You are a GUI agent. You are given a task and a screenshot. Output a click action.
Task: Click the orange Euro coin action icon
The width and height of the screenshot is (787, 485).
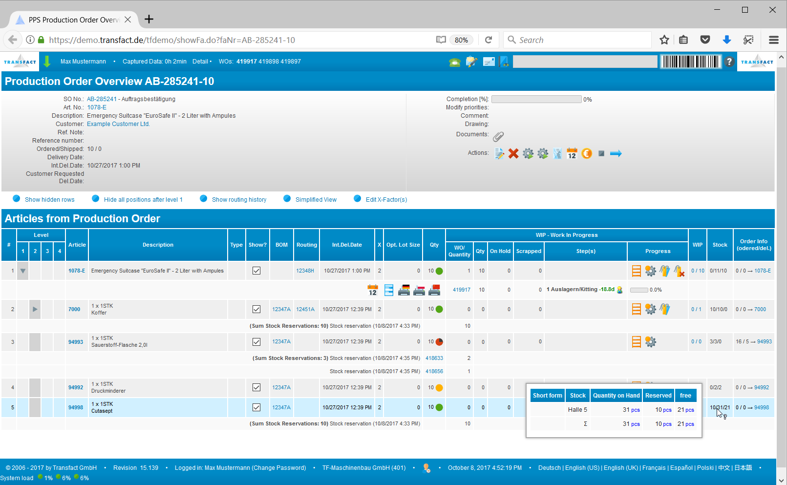pos(587,154)
